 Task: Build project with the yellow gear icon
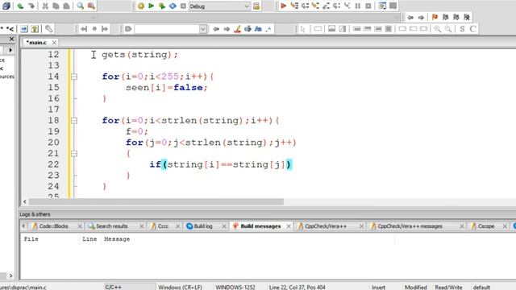pyautogui.click(x=141, y=6)
